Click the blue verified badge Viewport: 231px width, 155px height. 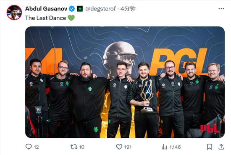coord(72,9)
